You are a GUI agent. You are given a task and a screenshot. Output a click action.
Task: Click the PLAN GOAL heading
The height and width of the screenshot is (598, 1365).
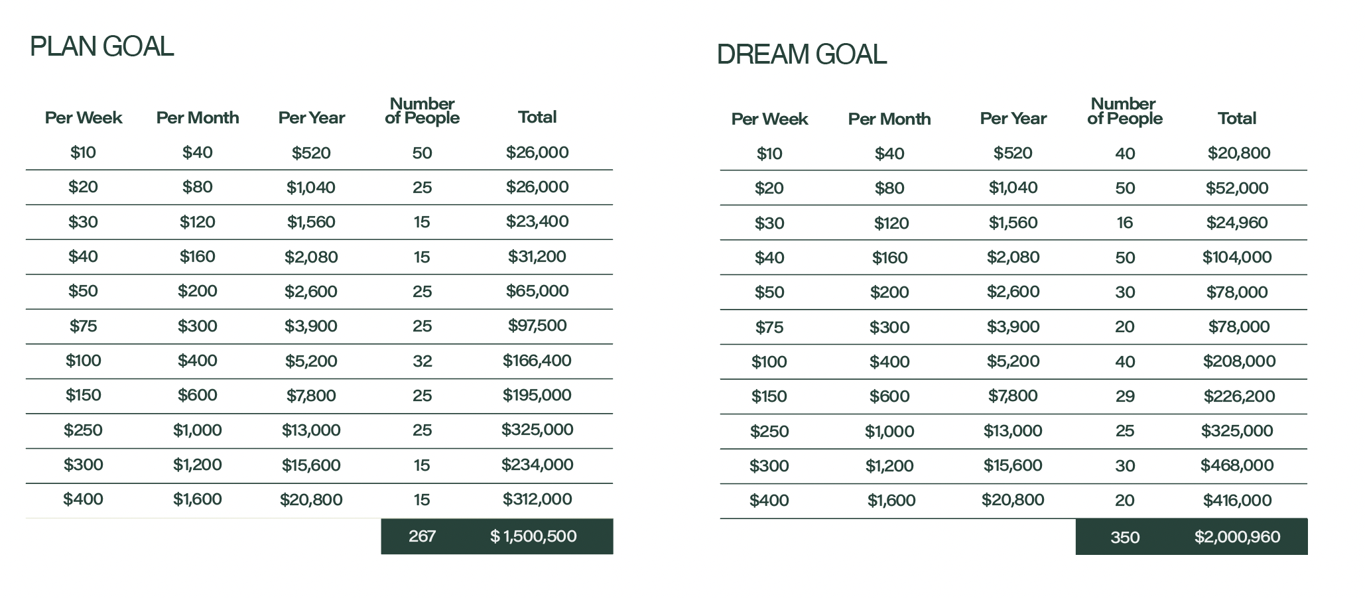[101, 47]
